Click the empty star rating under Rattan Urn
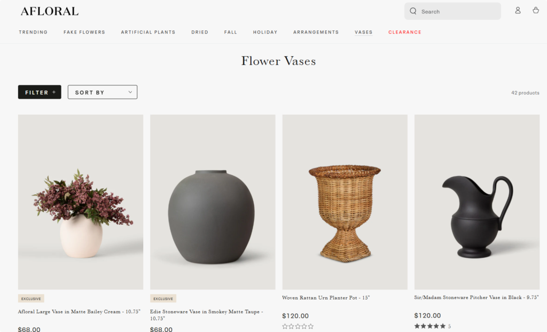Image resolution: width=547 pixels, height=332 pixels. [x=298, y=327]
